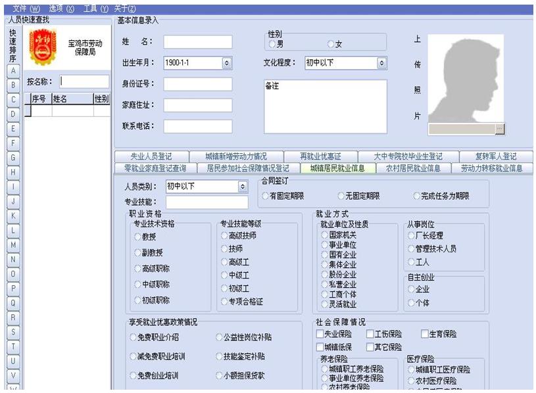536x393 pixels.
Task: Click the 姓名 name input field
Action: click(x=198, y=42)
